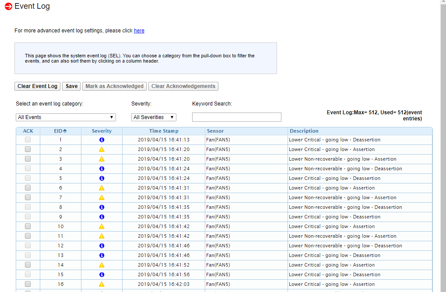
Task: Click the info severity icon for EID 1
Action: click(102, 140)
